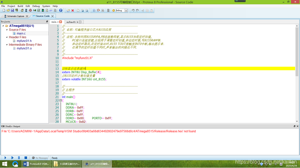Click the Step simulation button

[x=12, y=158]
